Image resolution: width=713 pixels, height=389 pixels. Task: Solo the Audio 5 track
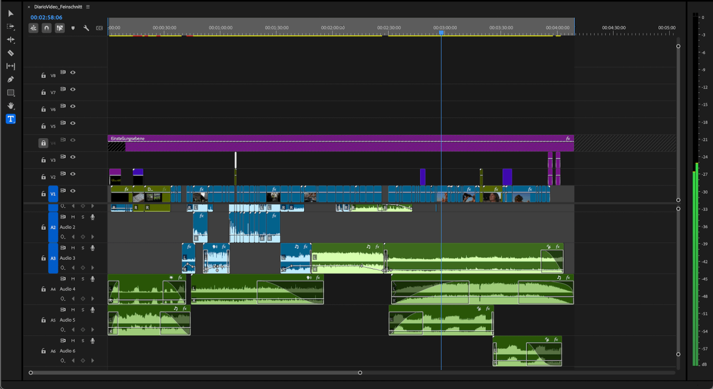[x=83, y=309]
